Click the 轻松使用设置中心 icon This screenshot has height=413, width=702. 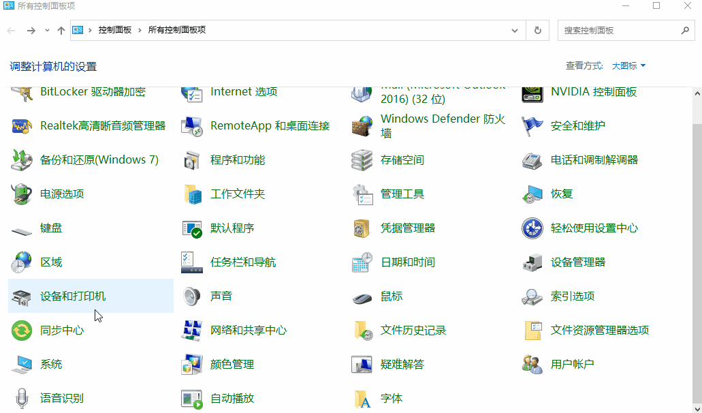(532, 228)
